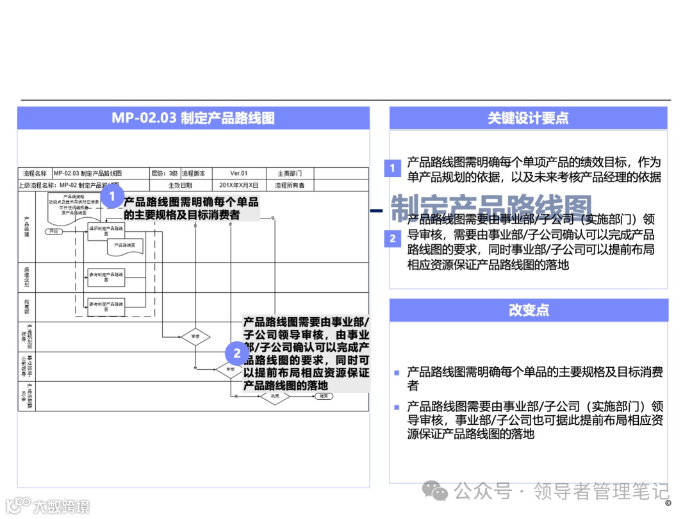Viewport: 692px width, 519px height.
Task: Click the '结束' end terminator
Action: [324, 397]
